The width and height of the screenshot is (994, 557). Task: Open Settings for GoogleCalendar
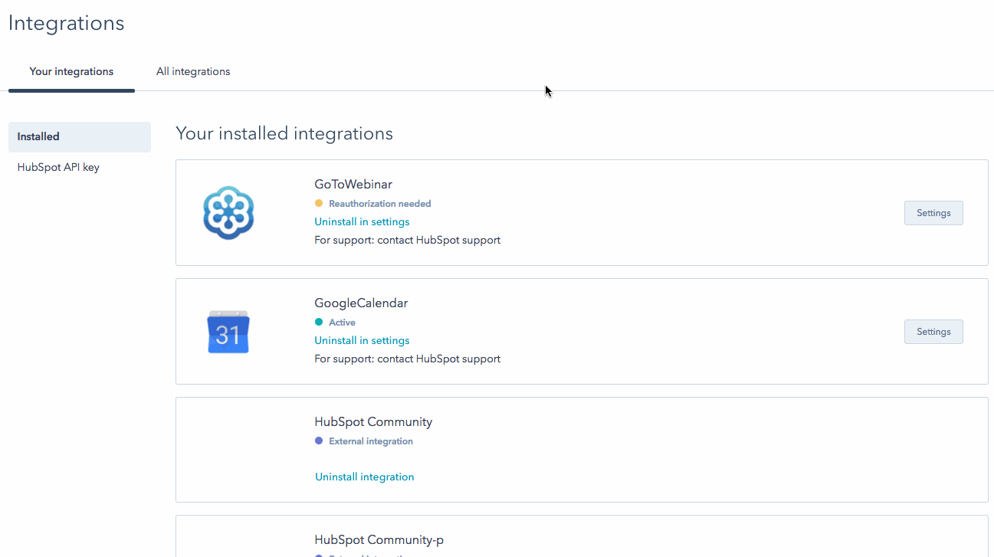click(x=933, y=332)
